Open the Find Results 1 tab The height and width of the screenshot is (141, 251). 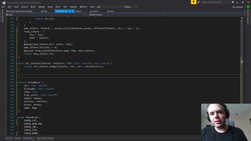pos(29,138)
